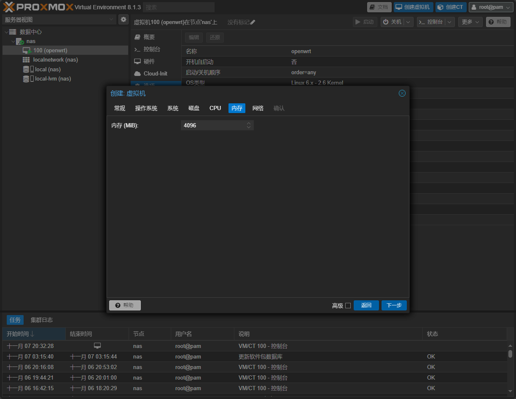
Task: Enable the 高级 checkbox in dialog
Action: point(348,305)
